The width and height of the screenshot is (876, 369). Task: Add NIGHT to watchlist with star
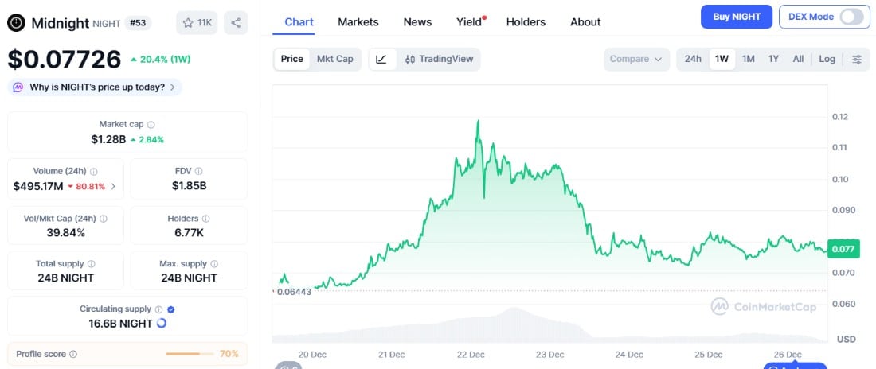pyautogui.click(x=197, y=23)
